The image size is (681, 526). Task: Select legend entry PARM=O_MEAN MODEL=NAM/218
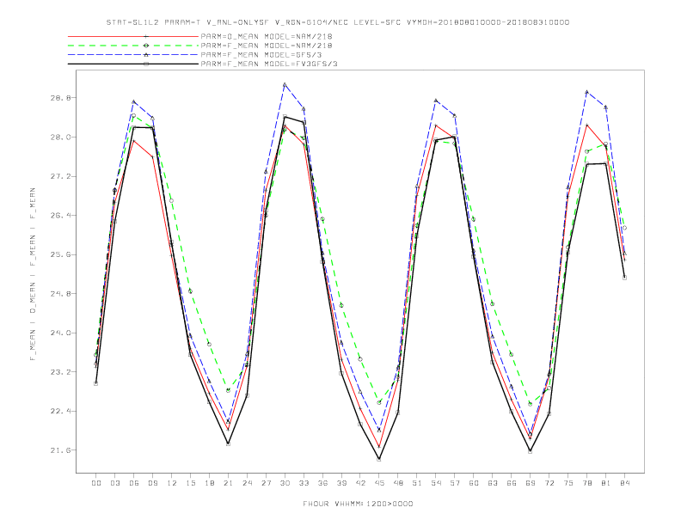[267, 36]
